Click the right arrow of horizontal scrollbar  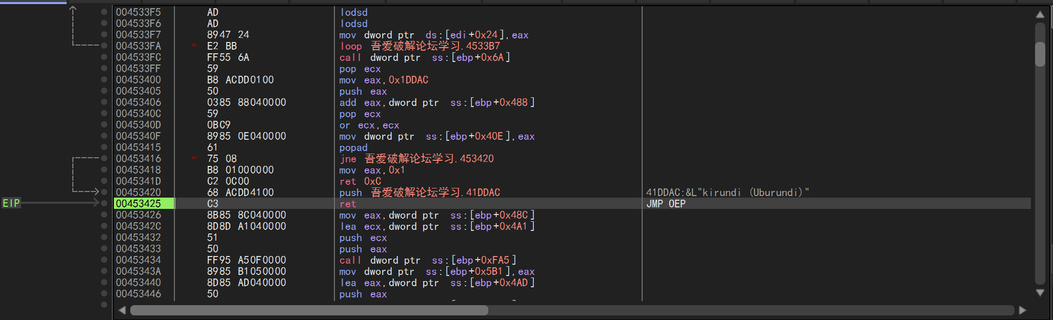(x=1022, y=310)
